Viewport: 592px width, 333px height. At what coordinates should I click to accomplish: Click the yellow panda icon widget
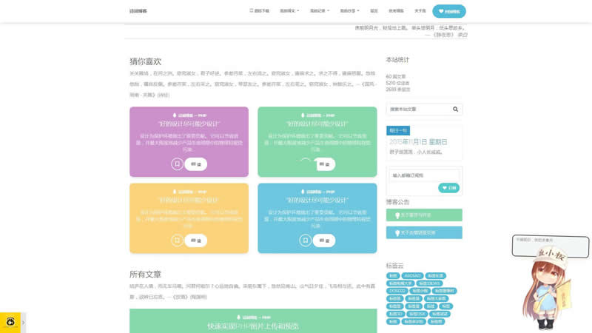10,323
